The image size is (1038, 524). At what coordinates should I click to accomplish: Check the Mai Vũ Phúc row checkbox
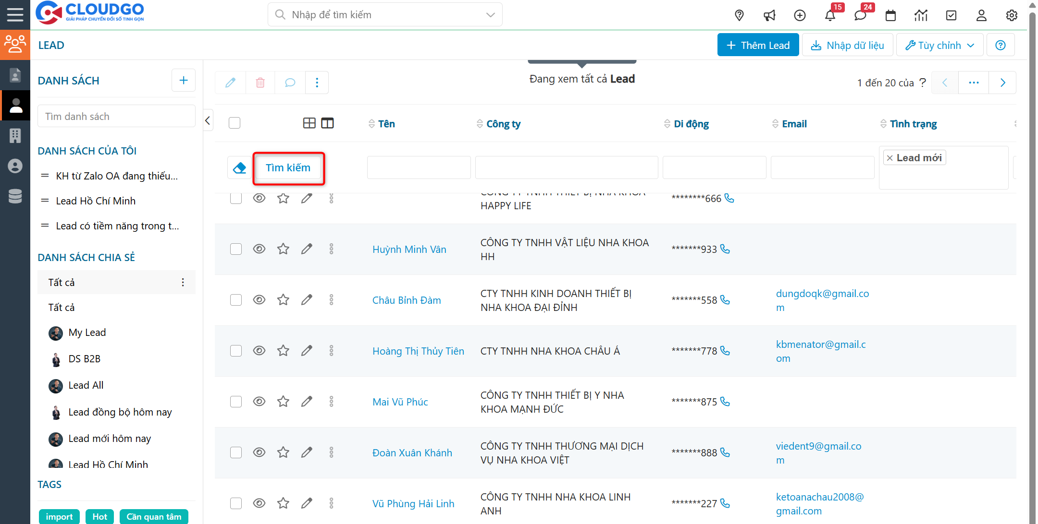point(235,402)
